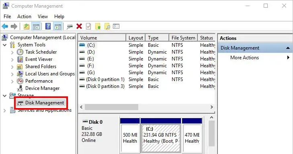
Task: Click the disk view scroll up arrow
Action: click(x=211, y=117)
